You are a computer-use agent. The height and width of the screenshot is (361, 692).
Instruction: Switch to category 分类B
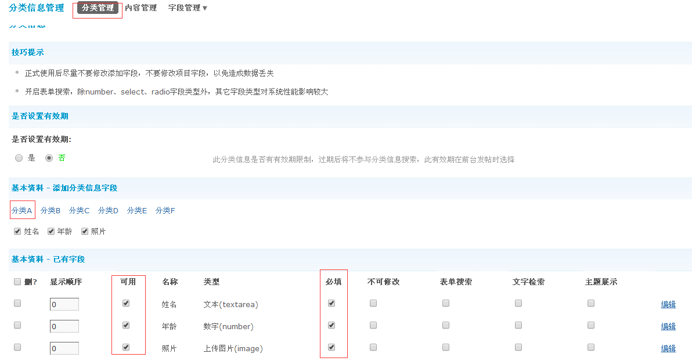click(x=50, y=210)
